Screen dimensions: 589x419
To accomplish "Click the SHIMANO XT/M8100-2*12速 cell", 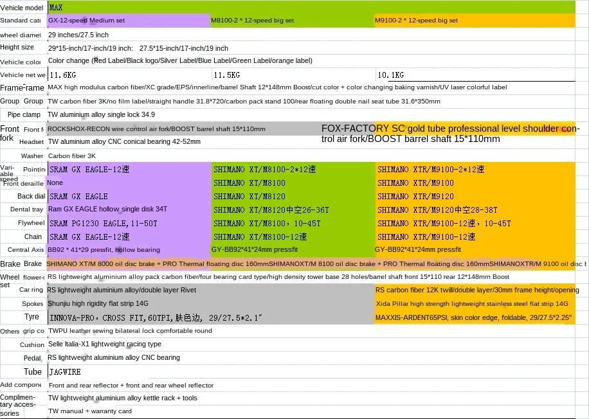I will pos(293,169).
